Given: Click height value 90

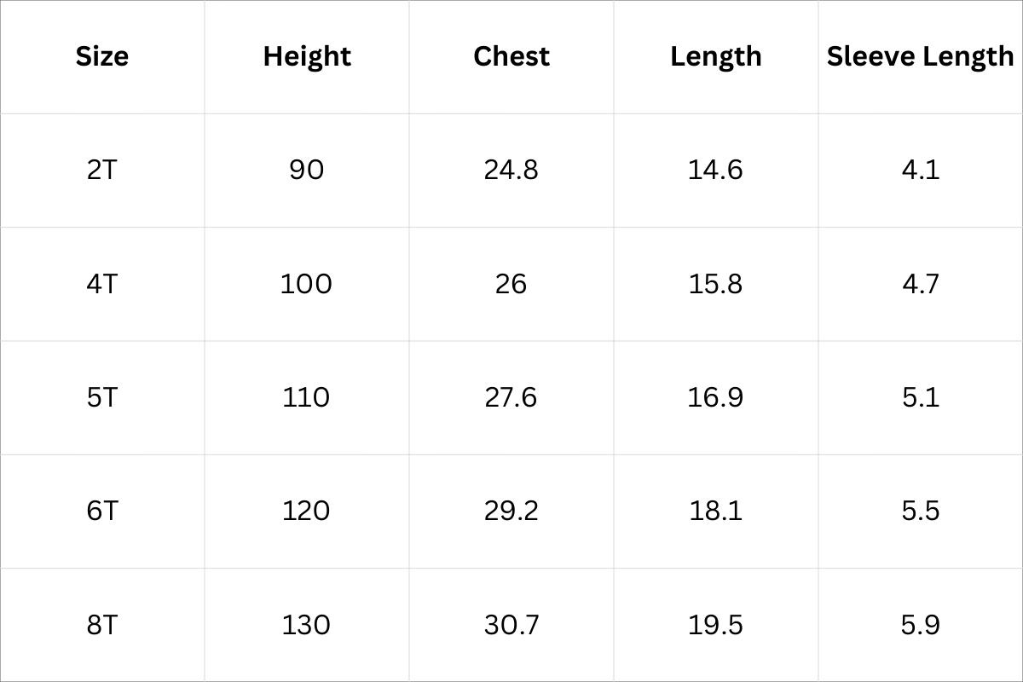Looking at the screenshot, I should (x=307, y=170).
